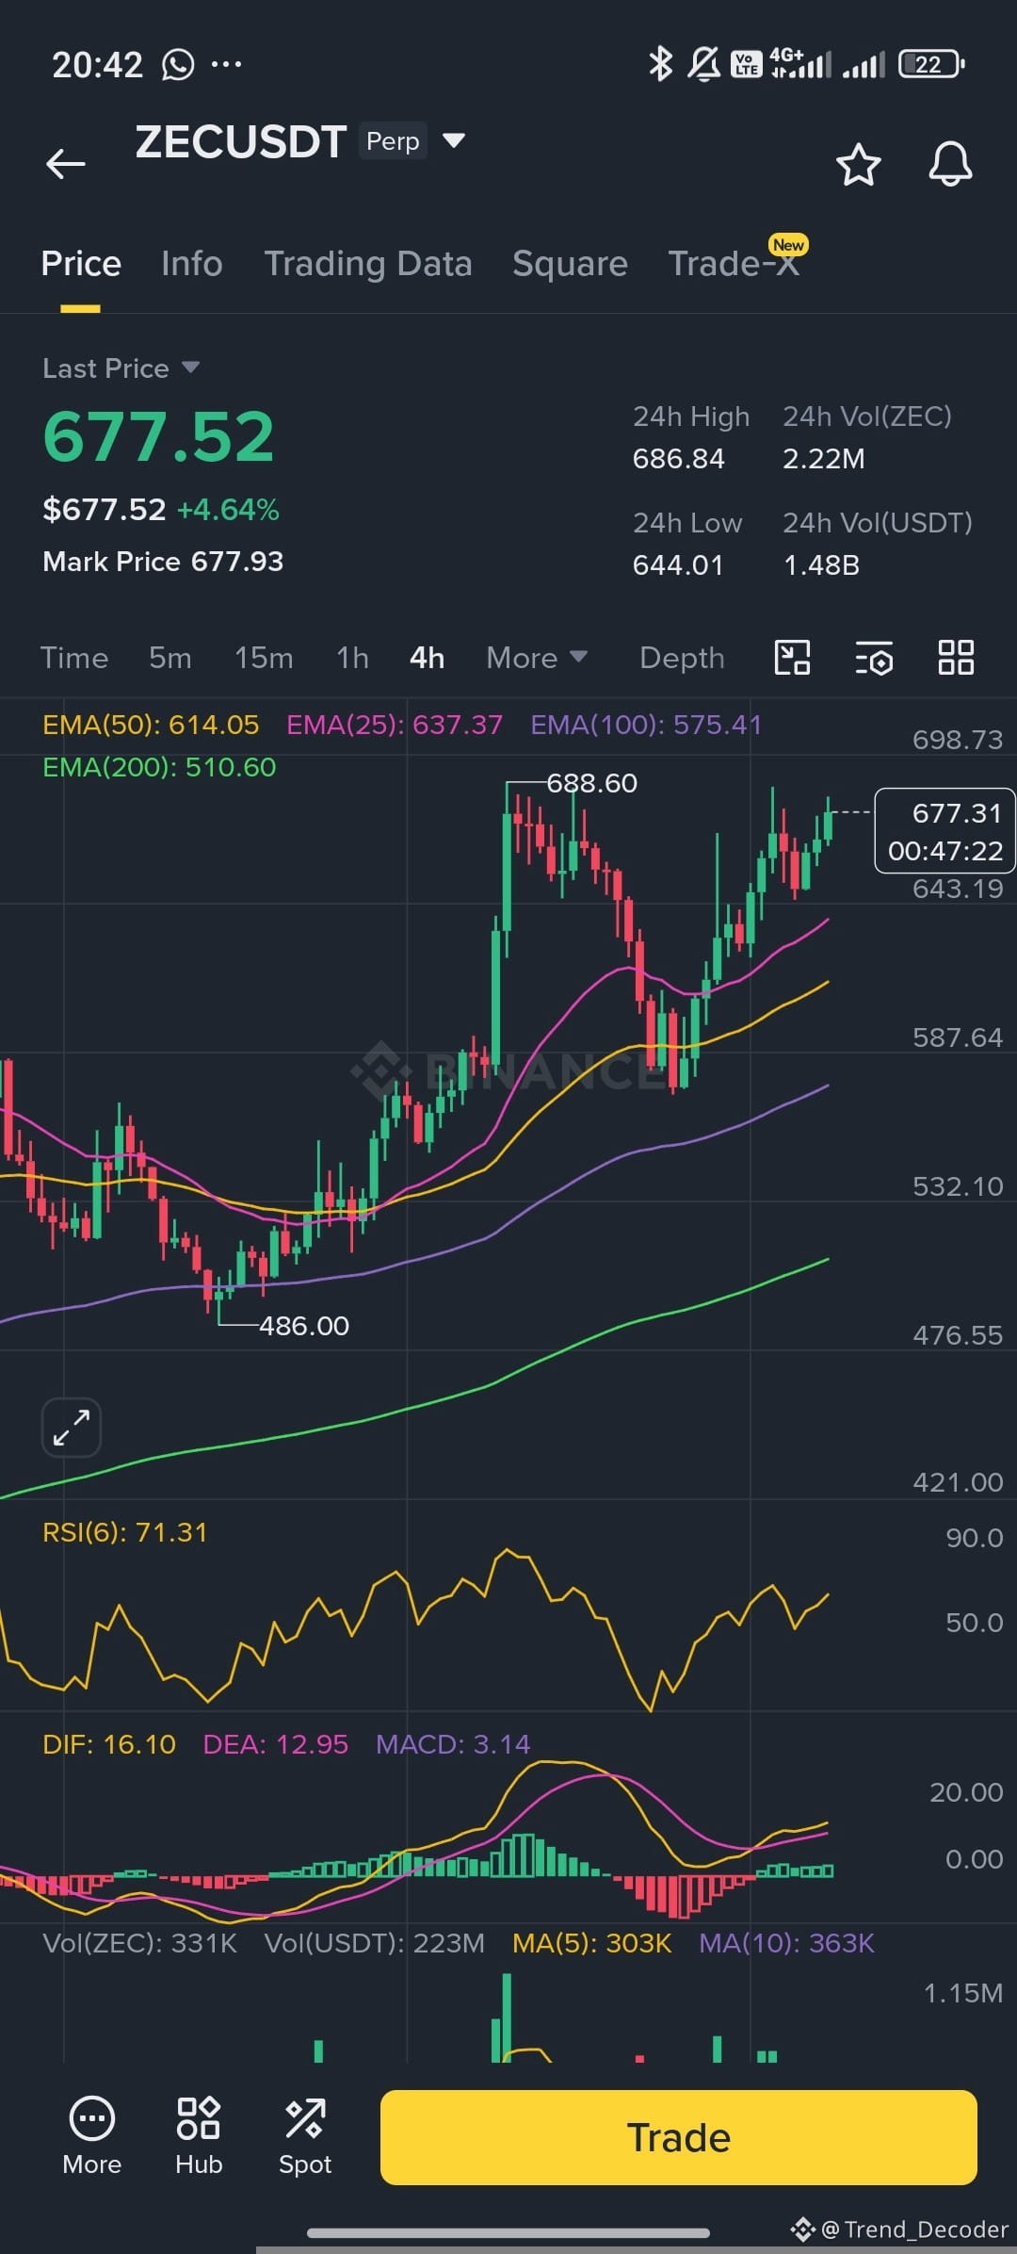Click the Mark Price 677.93 text

click(x=163, y=562)
